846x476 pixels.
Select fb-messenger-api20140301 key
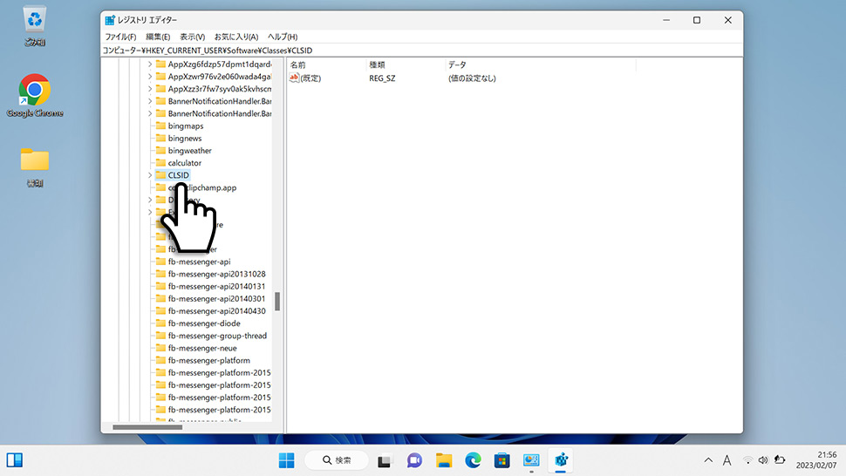tap(216, 299)
